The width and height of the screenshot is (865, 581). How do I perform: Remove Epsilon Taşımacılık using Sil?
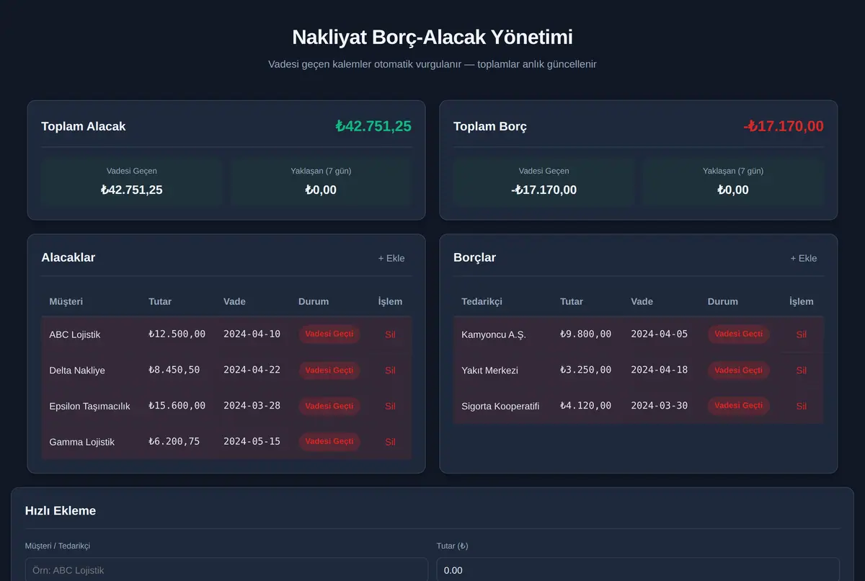(390, 406)
